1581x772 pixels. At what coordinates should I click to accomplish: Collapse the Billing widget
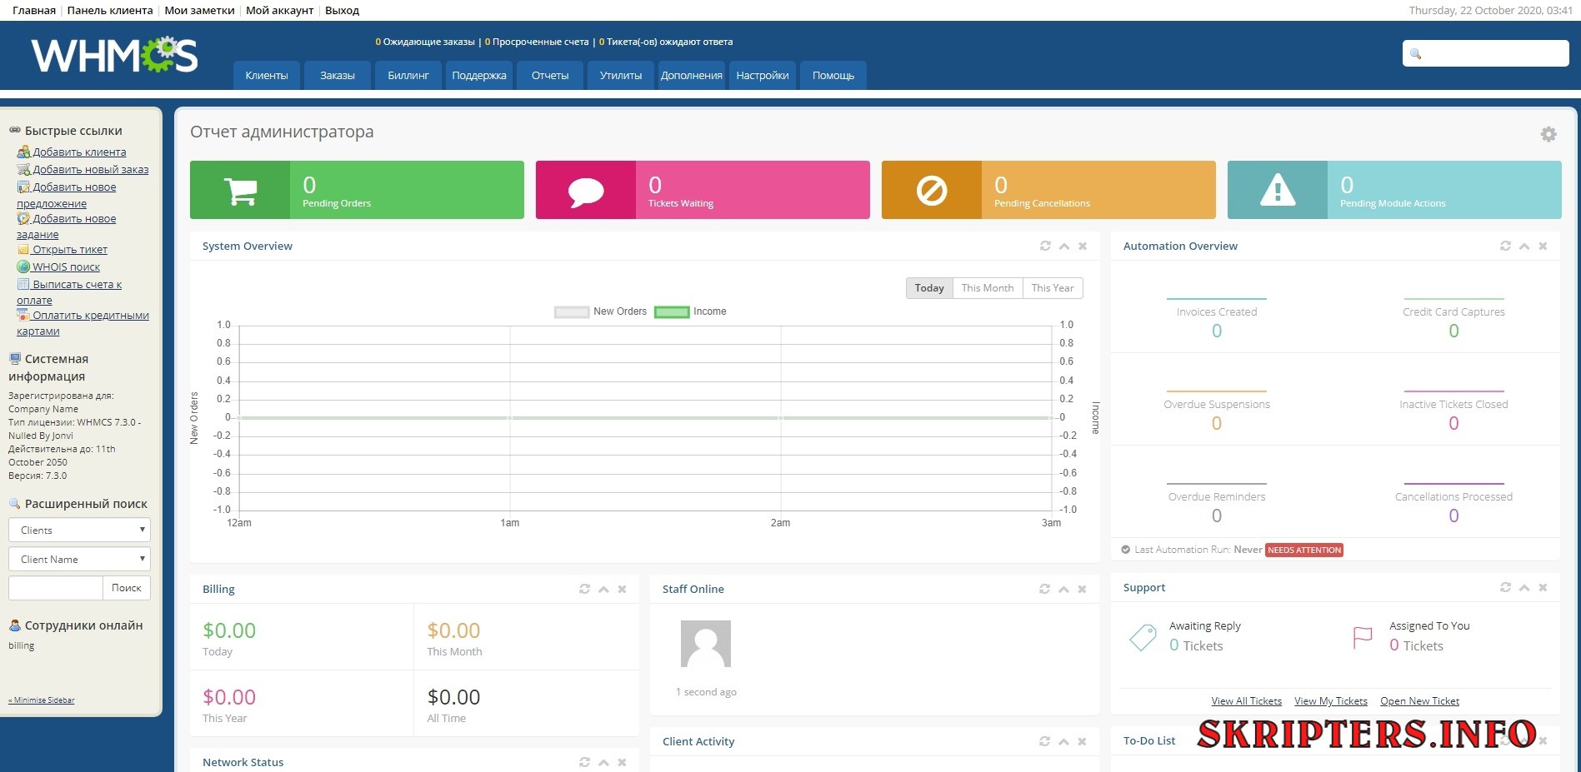coord(603,589)
